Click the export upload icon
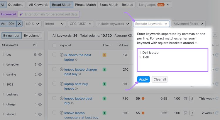This screenshot has height=120, width=220. (215, 36)
